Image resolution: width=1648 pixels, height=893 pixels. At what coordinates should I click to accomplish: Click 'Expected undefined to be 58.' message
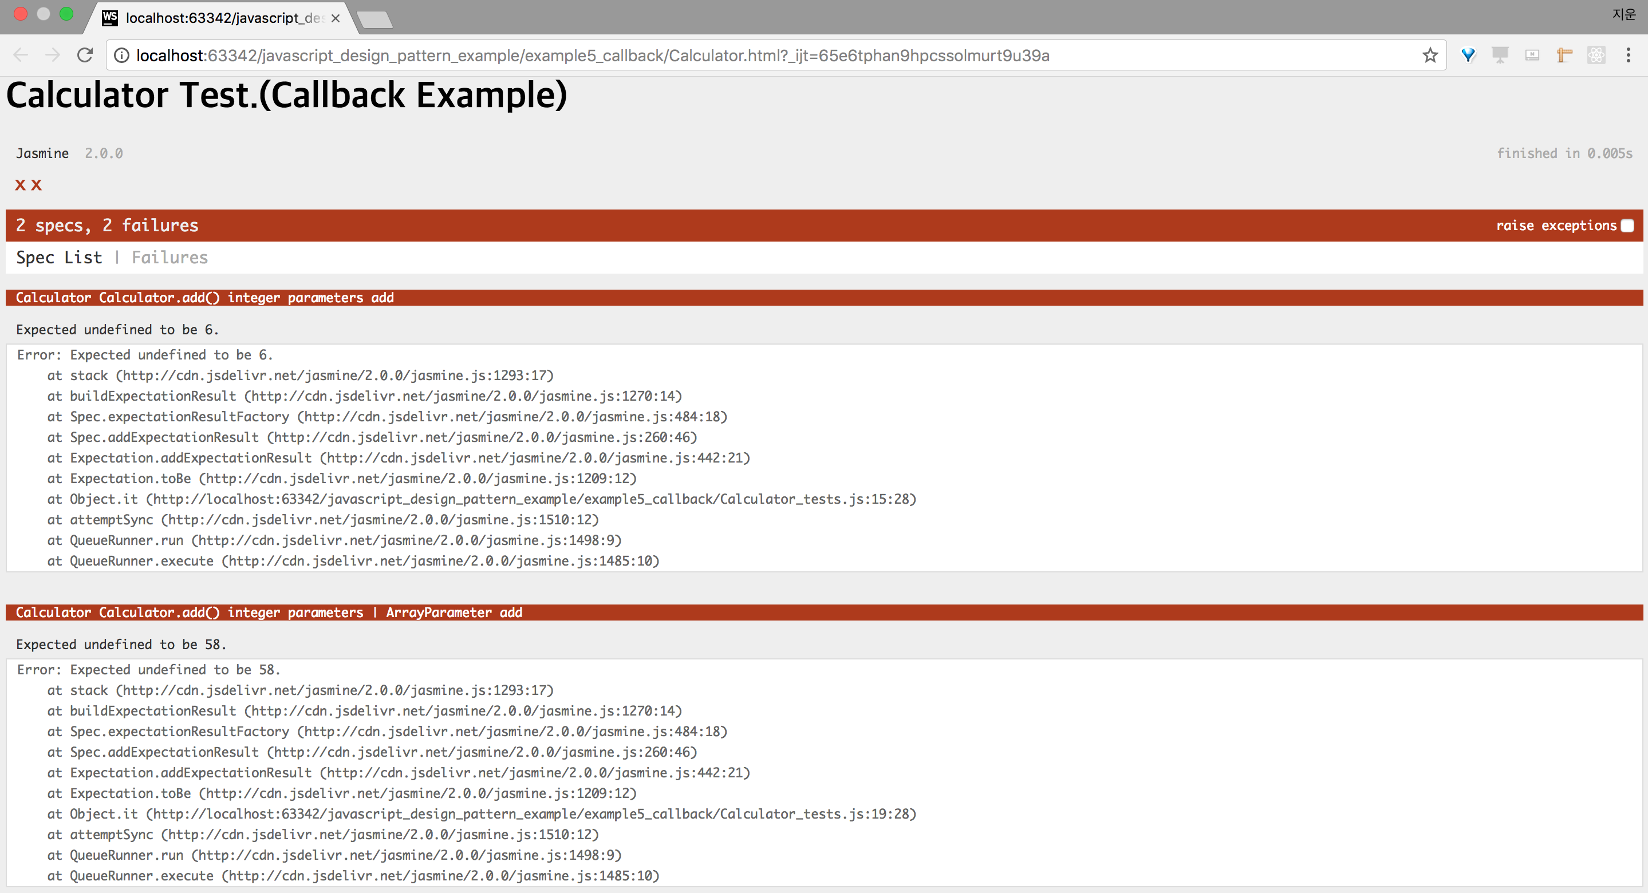121,644
